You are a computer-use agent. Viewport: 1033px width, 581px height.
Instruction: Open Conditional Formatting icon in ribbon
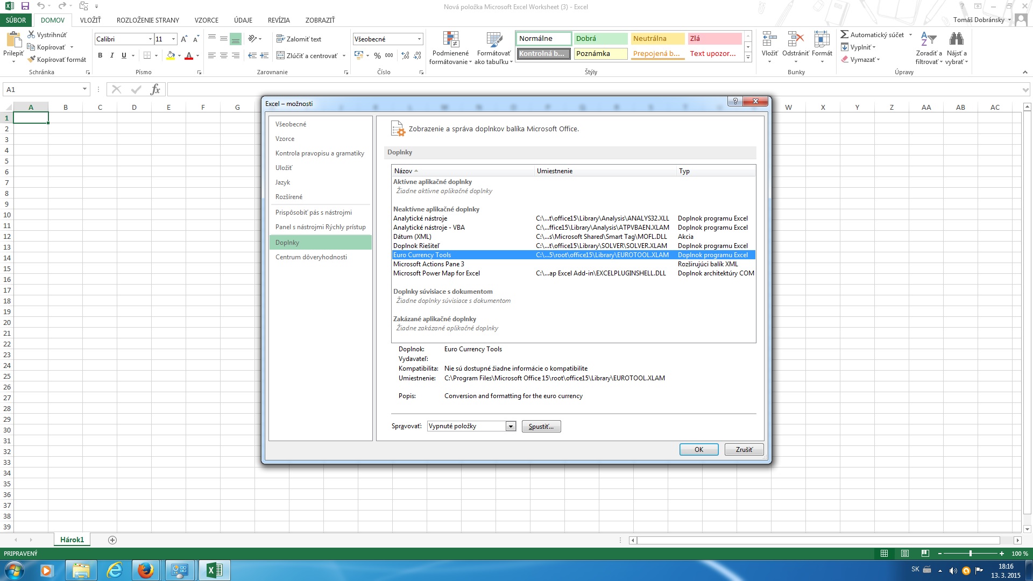(450, 40)
